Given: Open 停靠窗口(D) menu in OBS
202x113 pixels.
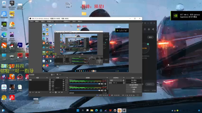Looking at the screenshot, I should pyautogui.click(x=50, y=21).
